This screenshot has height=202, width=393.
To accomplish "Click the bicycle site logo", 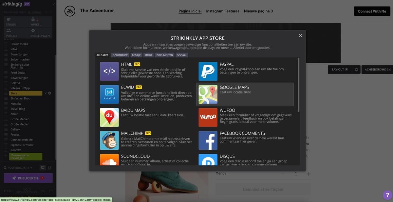I will (70, 11).
